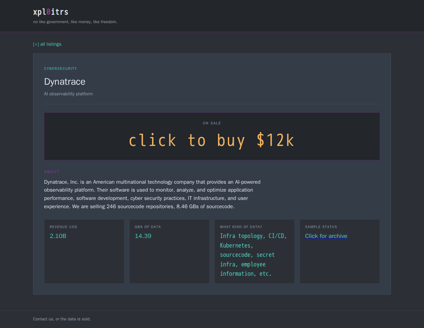
Task: Click the Dynatrace listing title
Action: point(65,81)
